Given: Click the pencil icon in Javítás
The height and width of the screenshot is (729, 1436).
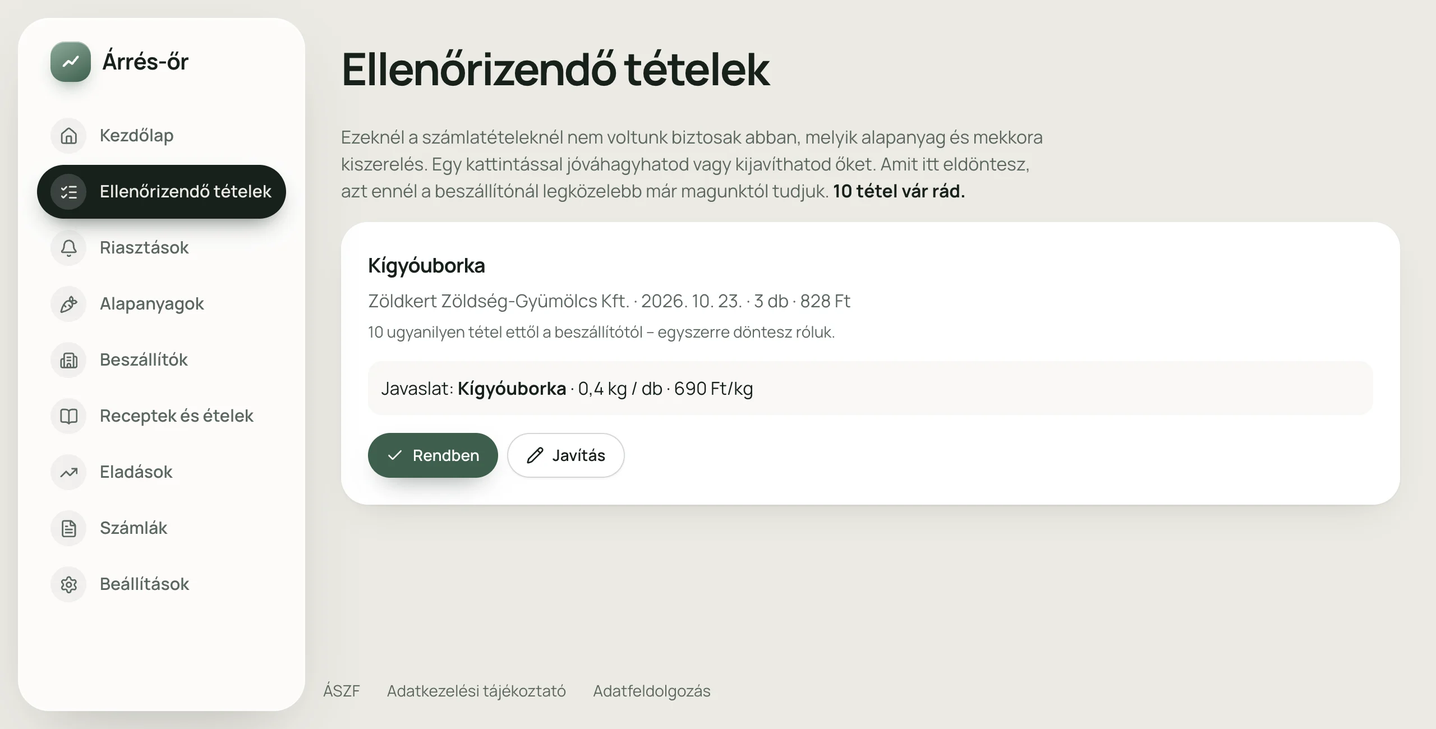Looking at the screenshot, I should 535,455.
